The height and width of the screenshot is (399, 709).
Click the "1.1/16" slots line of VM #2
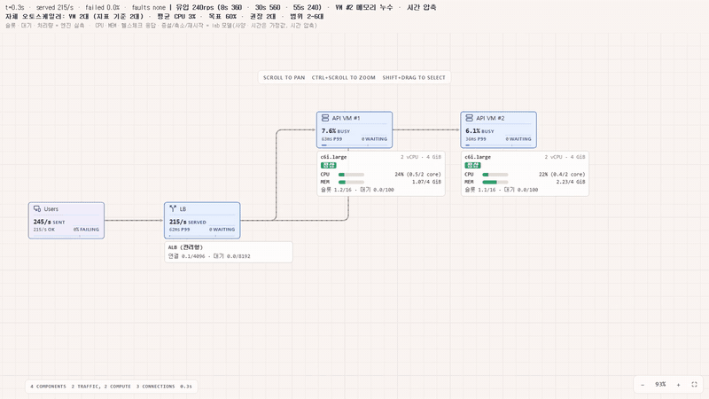pos(501,190)
